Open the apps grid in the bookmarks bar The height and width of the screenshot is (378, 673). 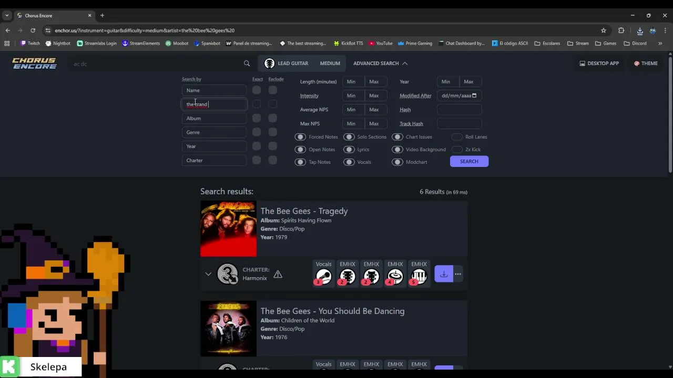coord(7,43)
